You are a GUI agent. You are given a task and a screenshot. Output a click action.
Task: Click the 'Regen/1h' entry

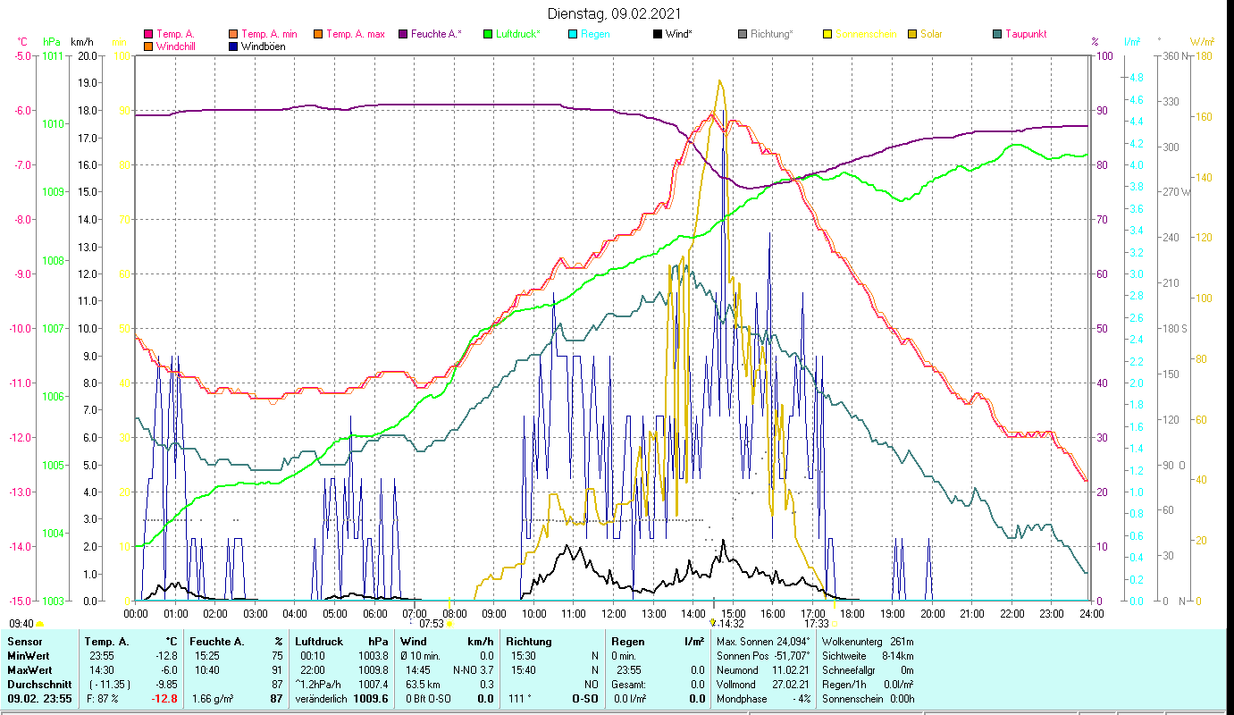click(868, 685)
